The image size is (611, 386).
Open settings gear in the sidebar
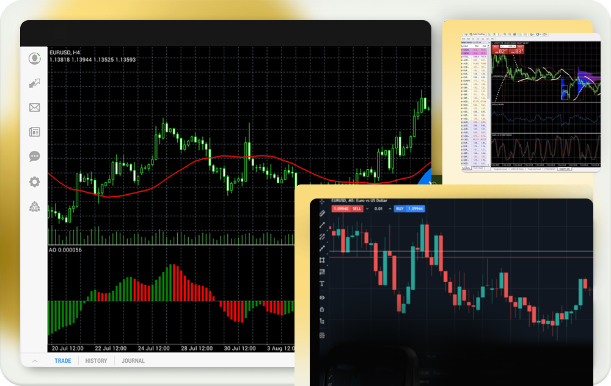pyautogui.click(x=34, y=181)
